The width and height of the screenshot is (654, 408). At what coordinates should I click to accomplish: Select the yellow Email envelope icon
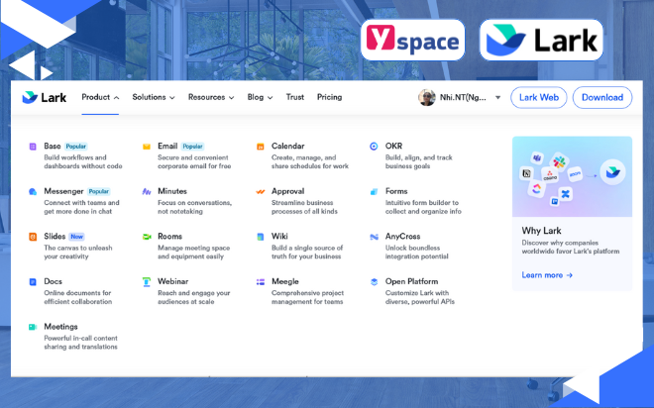[x=147, y=147]
